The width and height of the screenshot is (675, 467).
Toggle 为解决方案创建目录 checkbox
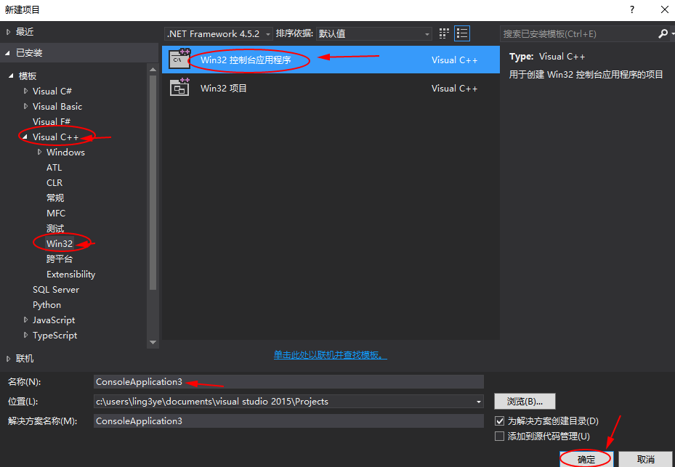coord(499,421)
